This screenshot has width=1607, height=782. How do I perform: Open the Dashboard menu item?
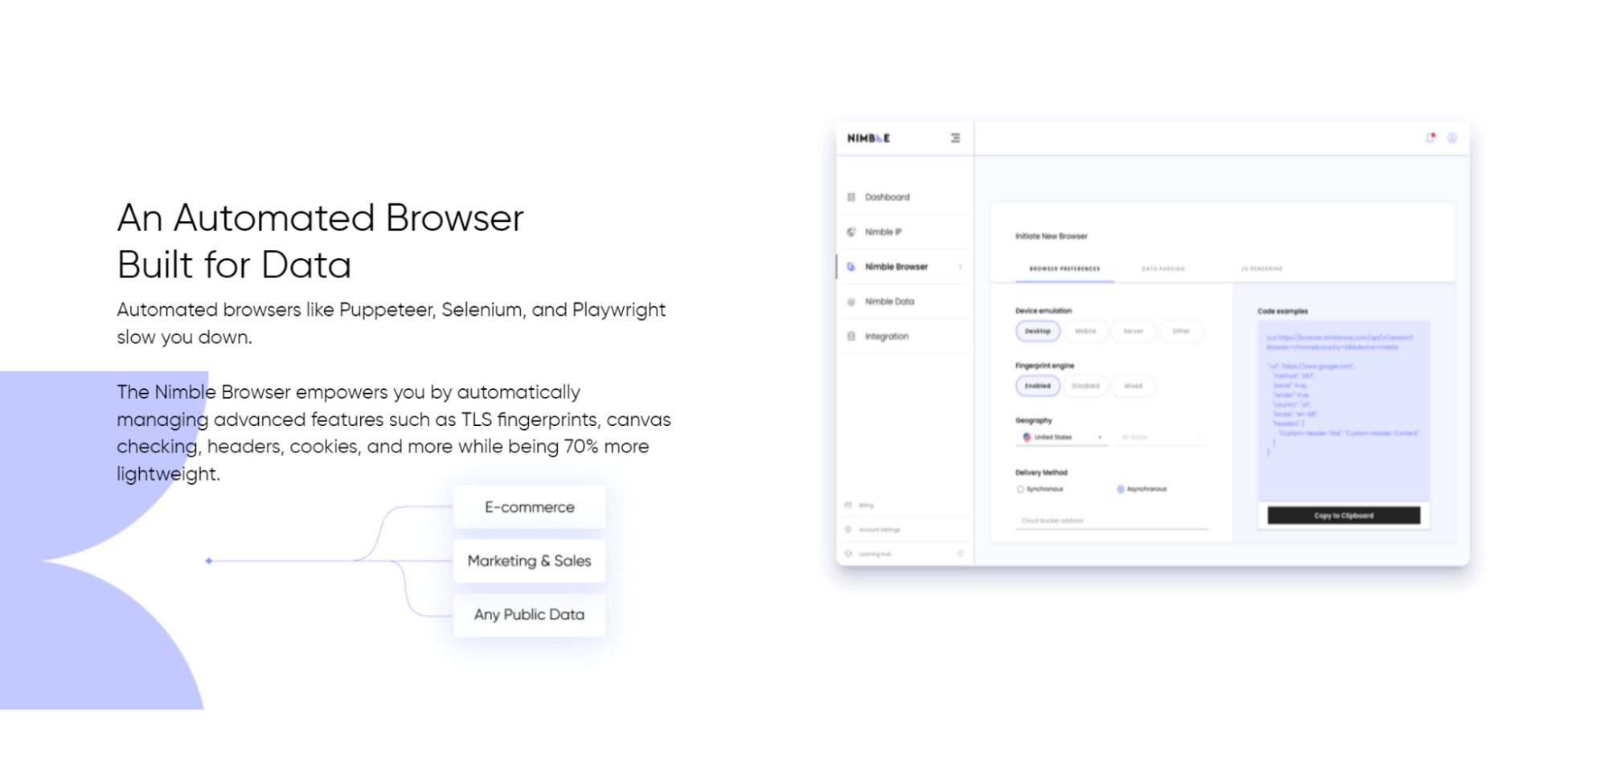tap(904, 197)
